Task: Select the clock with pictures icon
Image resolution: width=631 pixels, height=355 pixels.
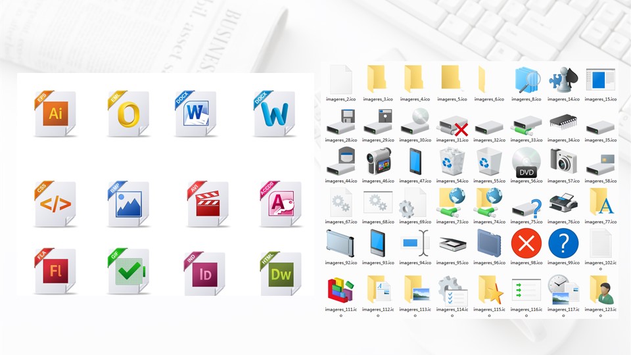Action: pyautogui.click(x=563, y=289)
